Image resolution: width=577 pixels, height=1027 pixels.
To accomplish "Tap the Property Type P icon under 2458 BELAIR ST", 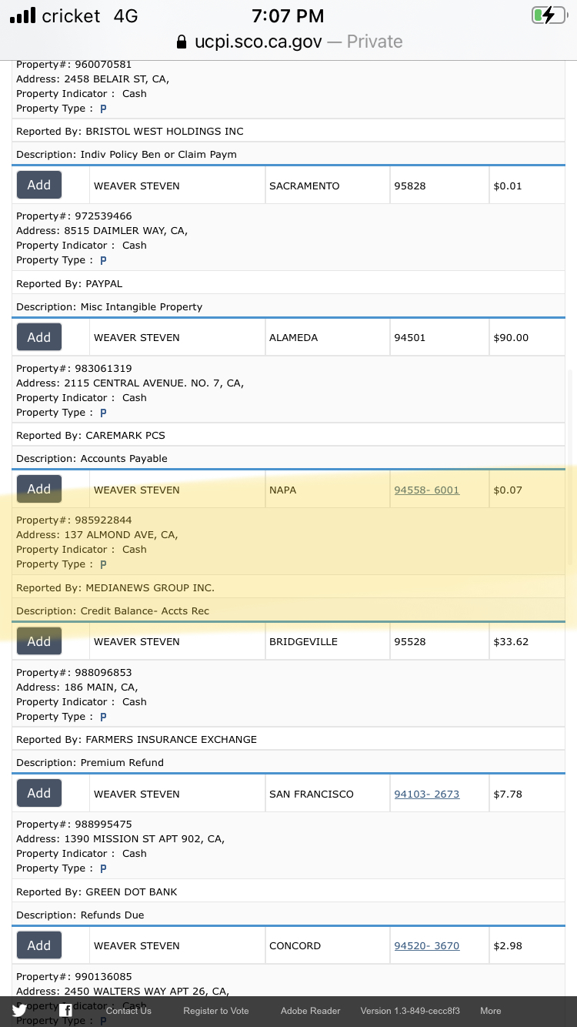I will (x=103, y=109).
